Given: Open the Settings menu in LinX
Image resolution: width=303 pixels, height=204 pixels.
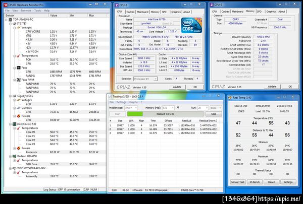Looking at the screenshot, I should (121, 102).
